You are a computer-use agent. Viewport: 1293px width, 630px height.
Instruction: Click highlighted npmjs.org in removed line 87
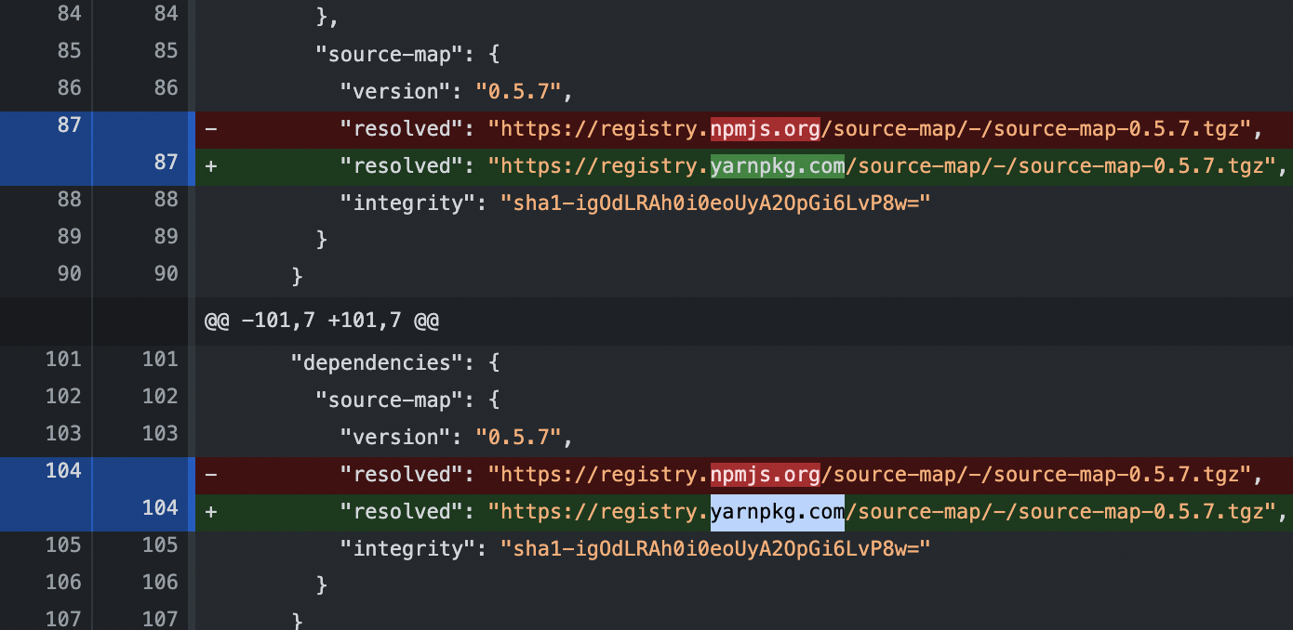766,129
